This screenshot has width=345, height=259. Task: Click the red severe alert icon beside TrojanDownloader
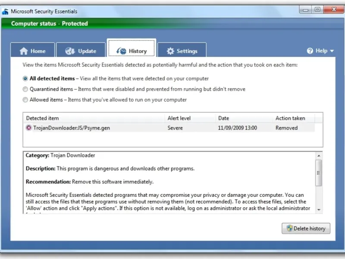point(28,128)
